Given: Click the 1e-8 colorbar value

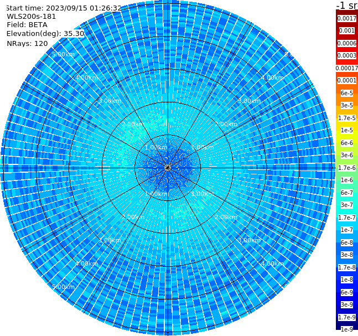Looking at the screenshot, I should tap(347, 280).
